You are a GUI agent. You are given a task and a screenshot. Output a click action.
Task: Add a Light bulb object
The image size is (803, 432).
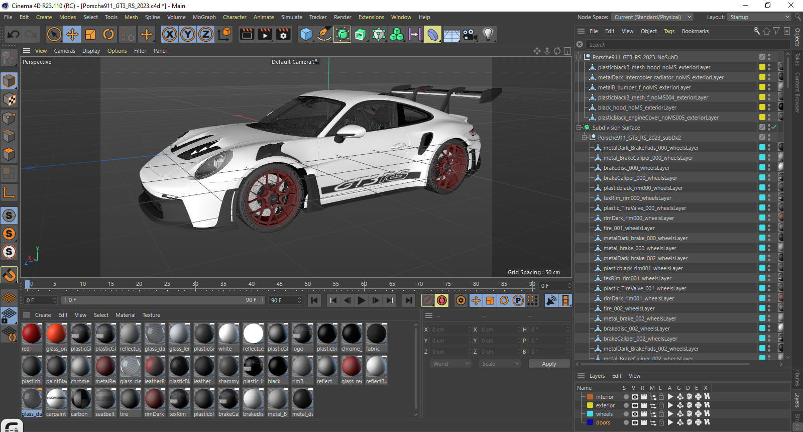pyautogui.click(x=488, y=34)
